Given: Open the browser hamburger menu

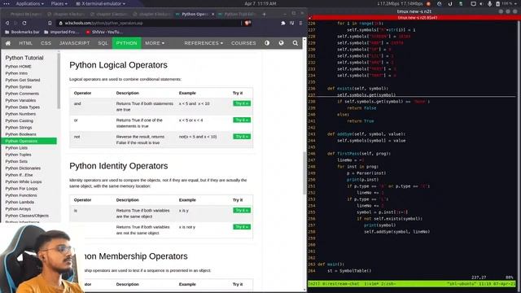Looking at the screenshot, I should click(x=300, y=23).
